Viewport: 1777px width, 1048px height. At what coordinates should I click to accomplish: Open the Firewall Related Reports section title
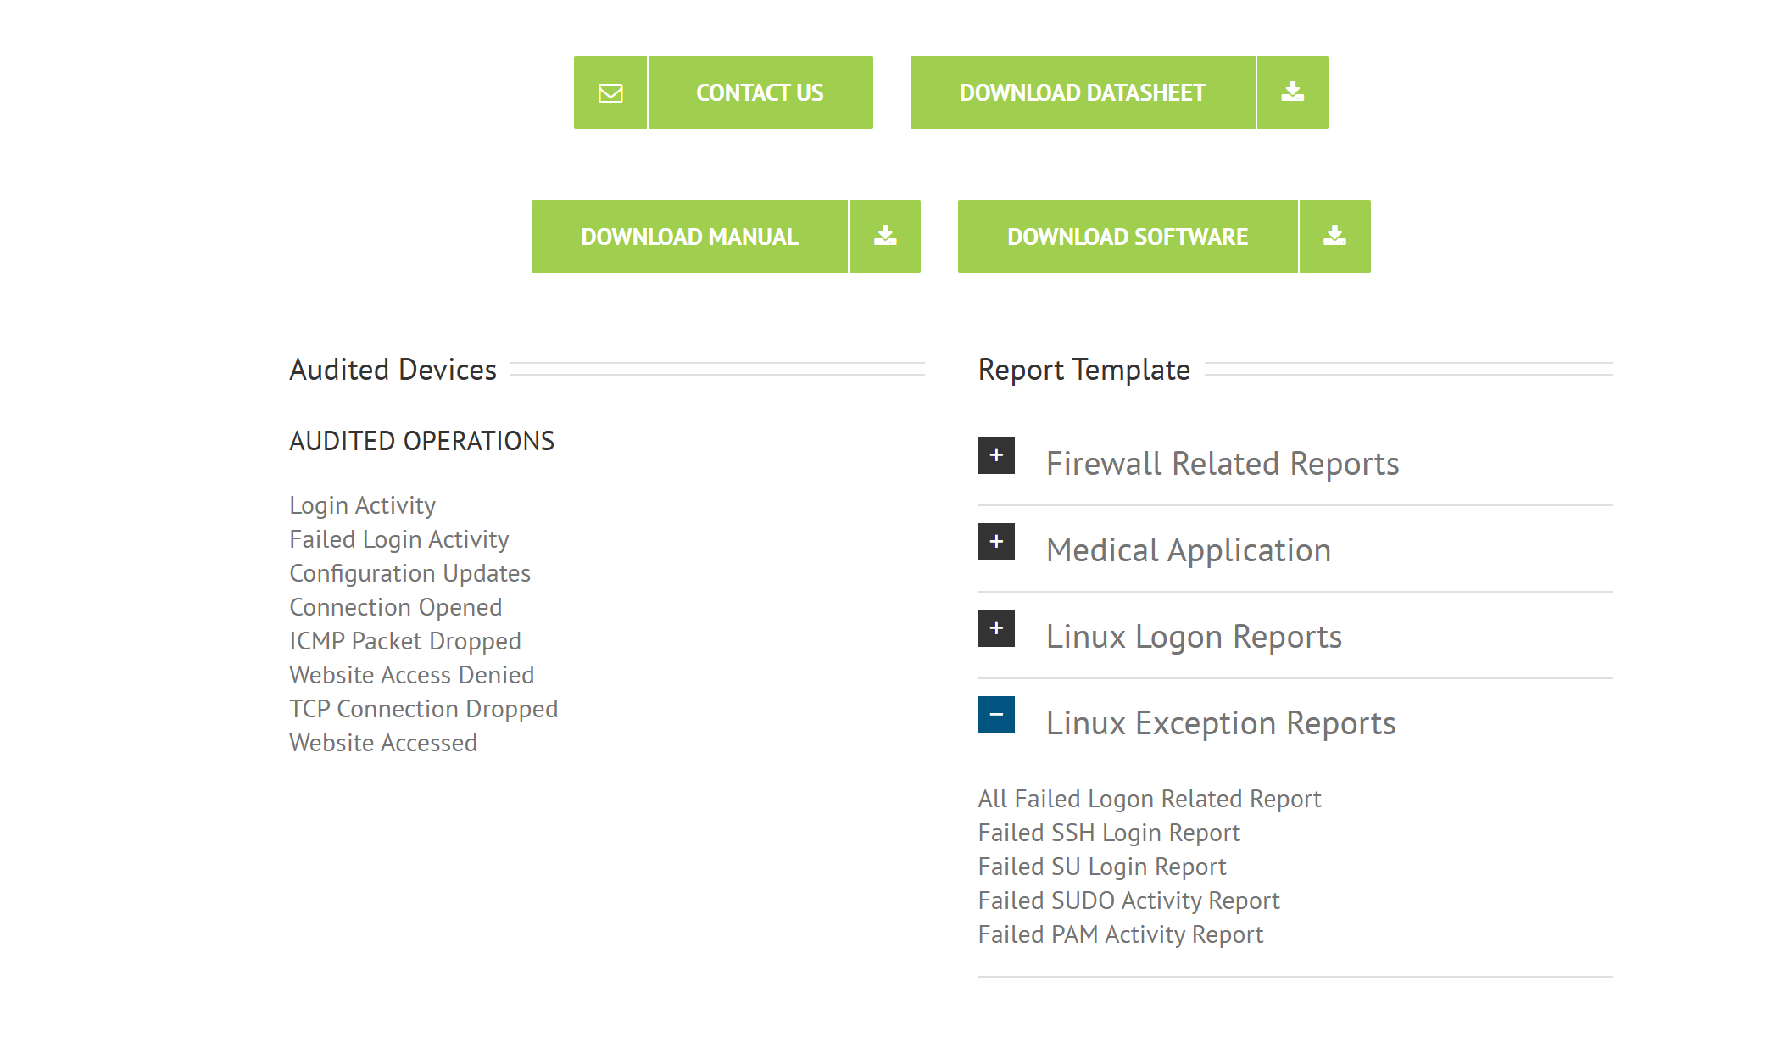[1223, 464]
